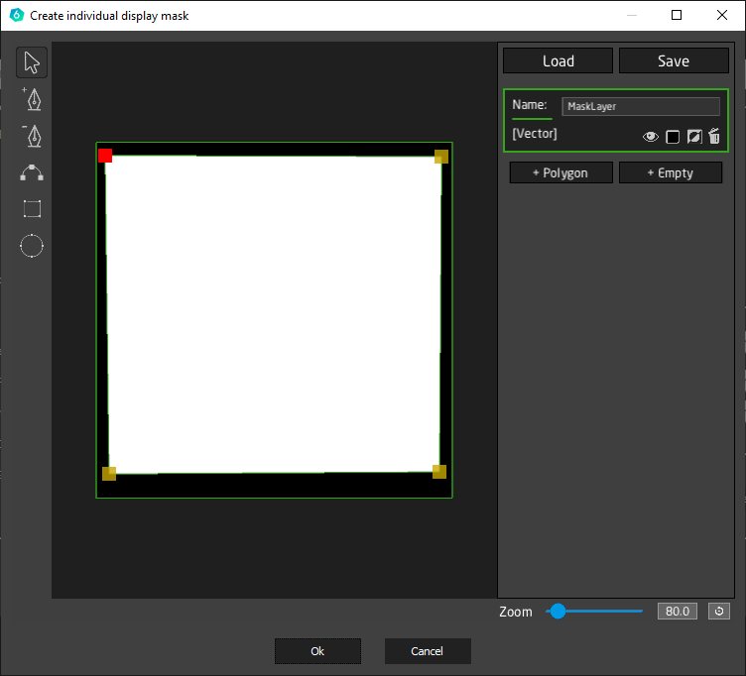
Task: Select the bottom-right yellow polygon vertex
Action: [x=439, y=472]
